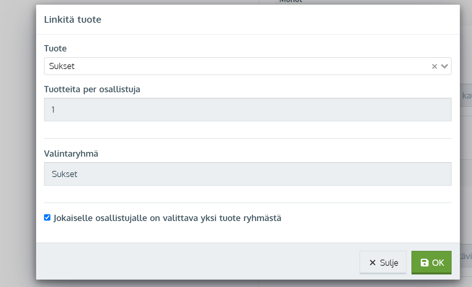Click the 'Tuote' field label

tap(55, 48)
